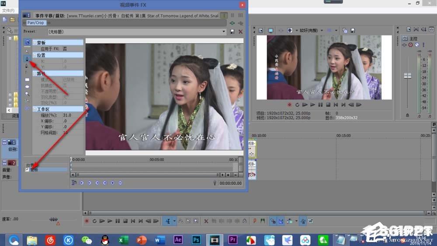This screenshot has width=437, height=246.
Task: Adjust the 速率 playback rate slider
Action: click(53, 219)
